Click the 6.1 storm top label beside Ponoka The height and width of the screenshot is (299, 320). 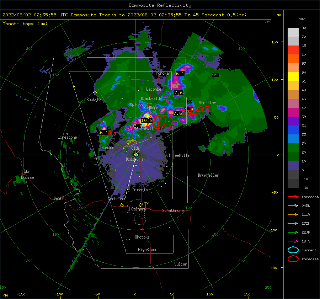(x=180, y=74)
